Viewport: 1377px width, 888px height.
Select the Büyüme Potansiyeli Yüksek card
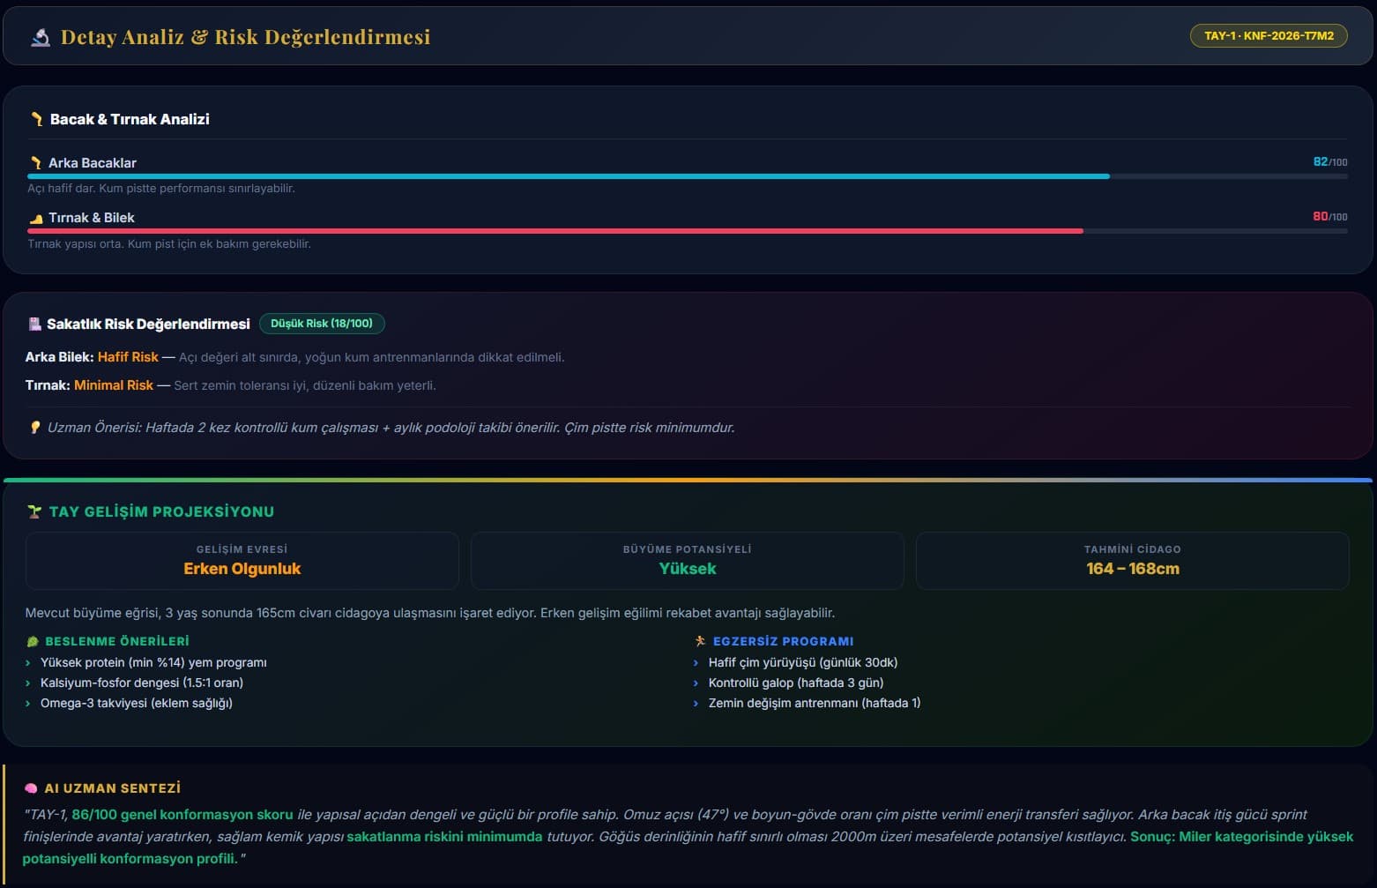click(687, 561)
